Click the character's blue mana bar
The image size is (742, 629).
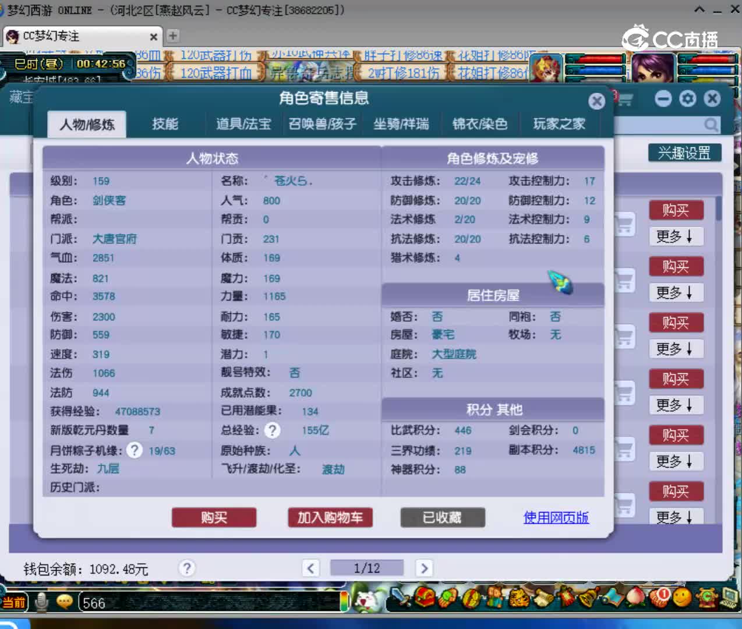[x=709, y=70]
